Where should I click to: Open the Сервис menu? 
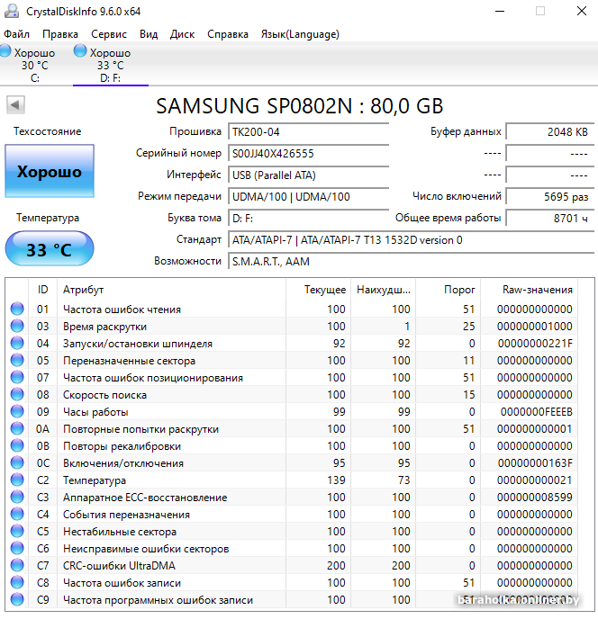click(x=109, y=34)
